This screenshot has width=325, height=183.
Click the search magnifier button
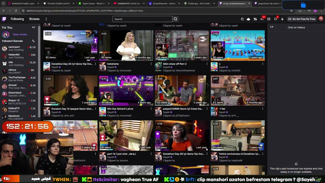pos(175,19)
